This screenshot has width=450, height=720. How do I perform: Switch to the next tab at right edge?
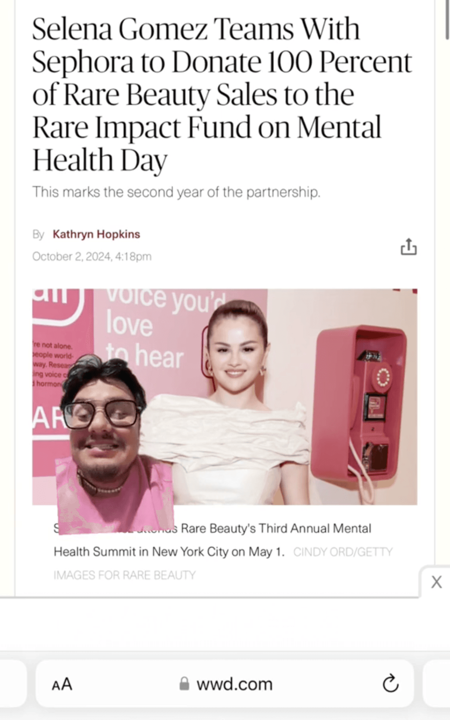(437, 684)
